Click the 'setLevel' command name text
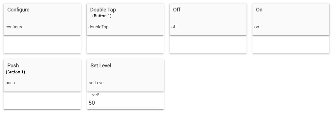The width and height of the screenshot is (335, 131). coord(97,83)
